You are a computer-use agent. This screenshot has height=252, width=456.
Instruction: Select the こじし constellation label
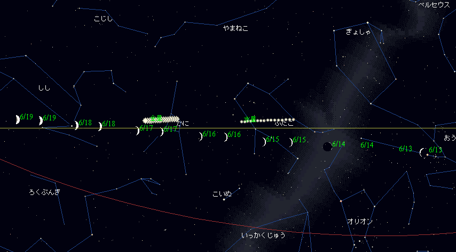coord(103,19)
